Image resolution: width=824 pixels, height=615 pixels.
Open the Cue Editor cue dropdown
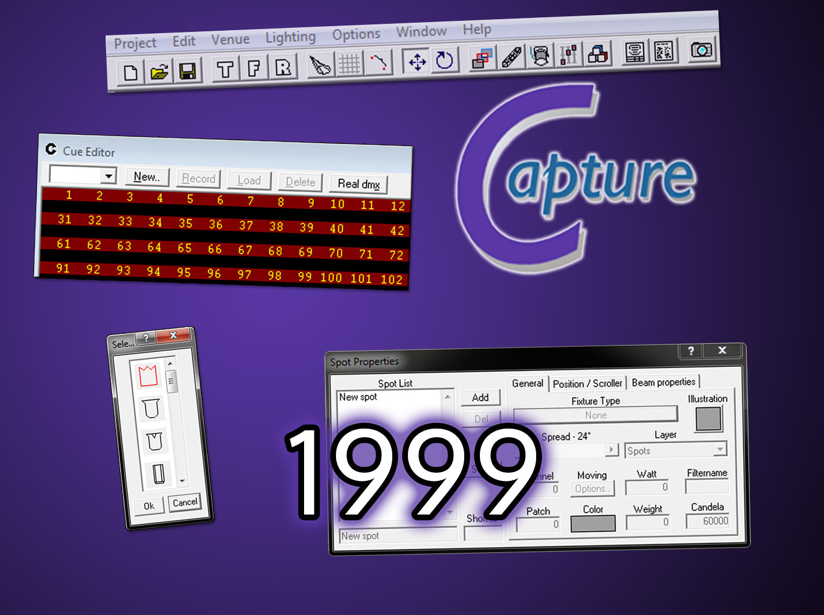(x=109, y=175)
